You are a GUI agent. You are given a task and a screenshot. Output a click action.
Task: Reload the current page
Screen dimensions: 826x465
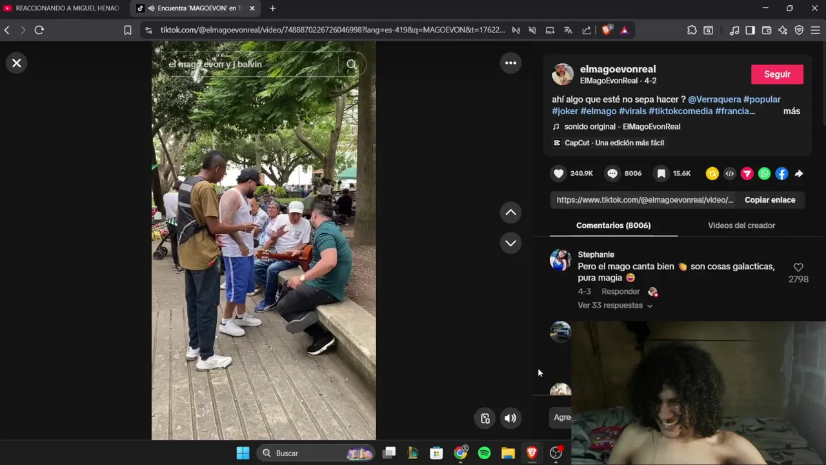click(39, 30)
